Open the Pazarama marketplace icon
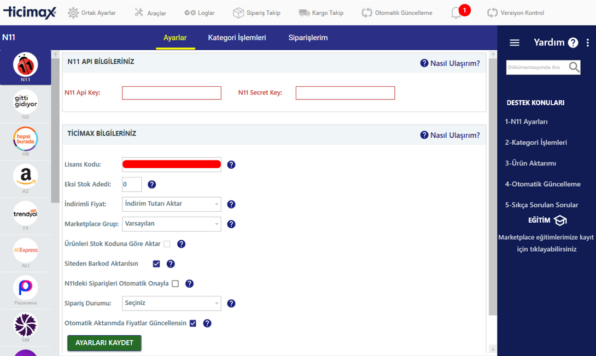Viewport: 596px width, 356px height. click(x=26, y=287)
